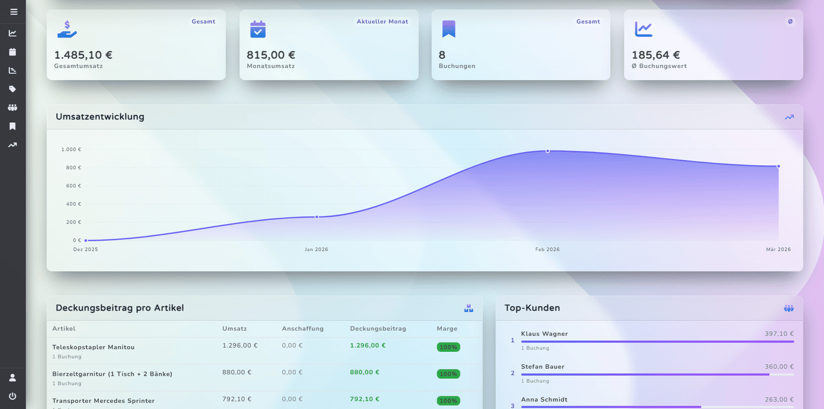Click the 360,00 € customer amount
The height and width of the screenshot is (409, 824).
click(779, 367)
